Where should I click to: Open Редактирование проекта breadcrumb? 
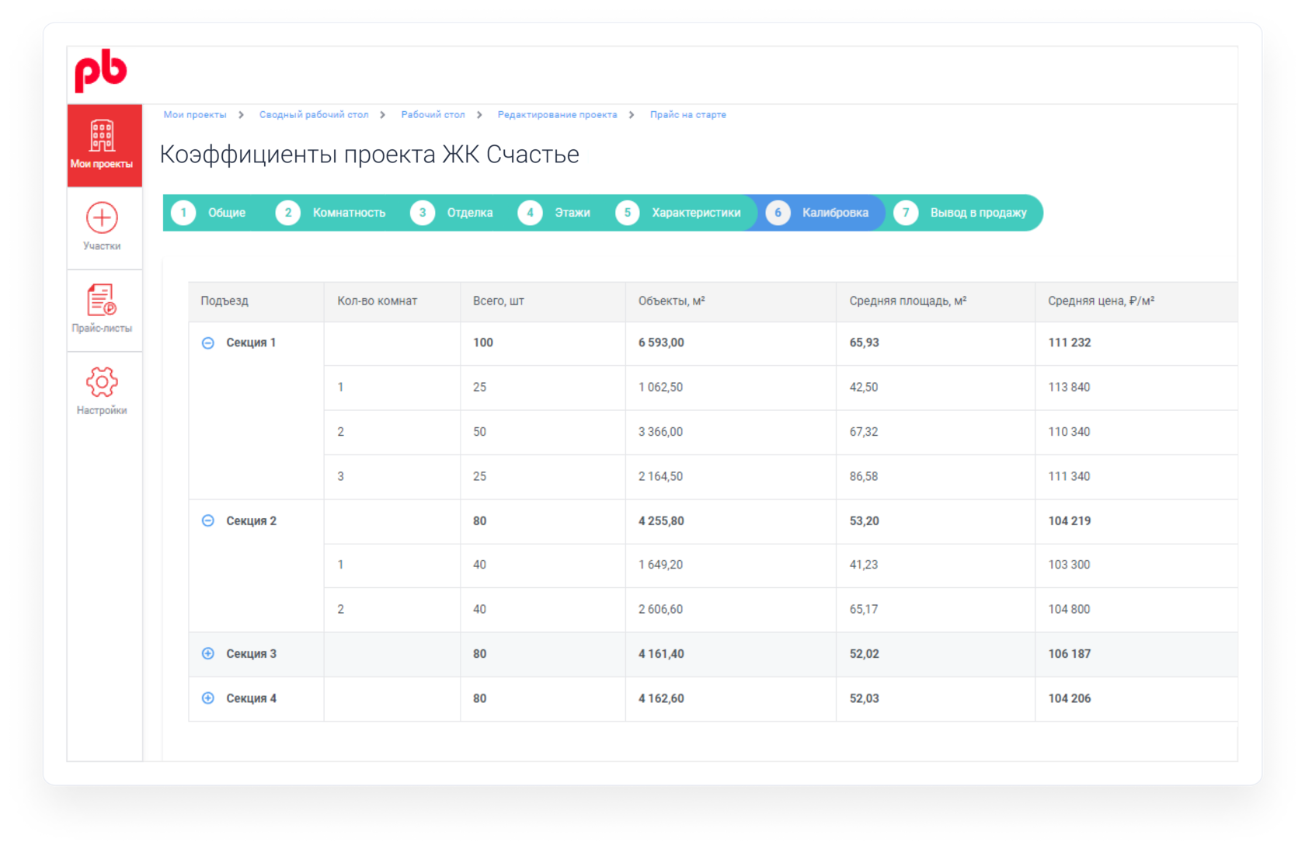point(557,114)
